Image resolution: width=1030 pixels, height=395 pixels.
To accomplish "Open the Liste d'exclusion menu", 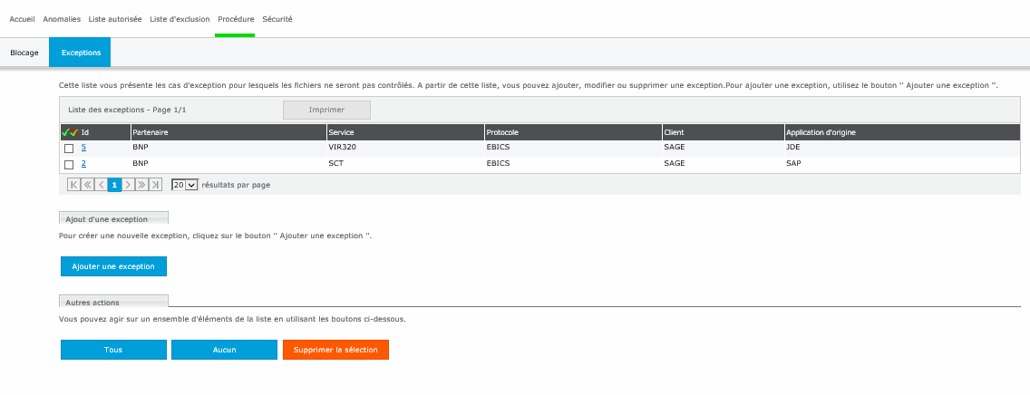I will click(x=180, y=19).
